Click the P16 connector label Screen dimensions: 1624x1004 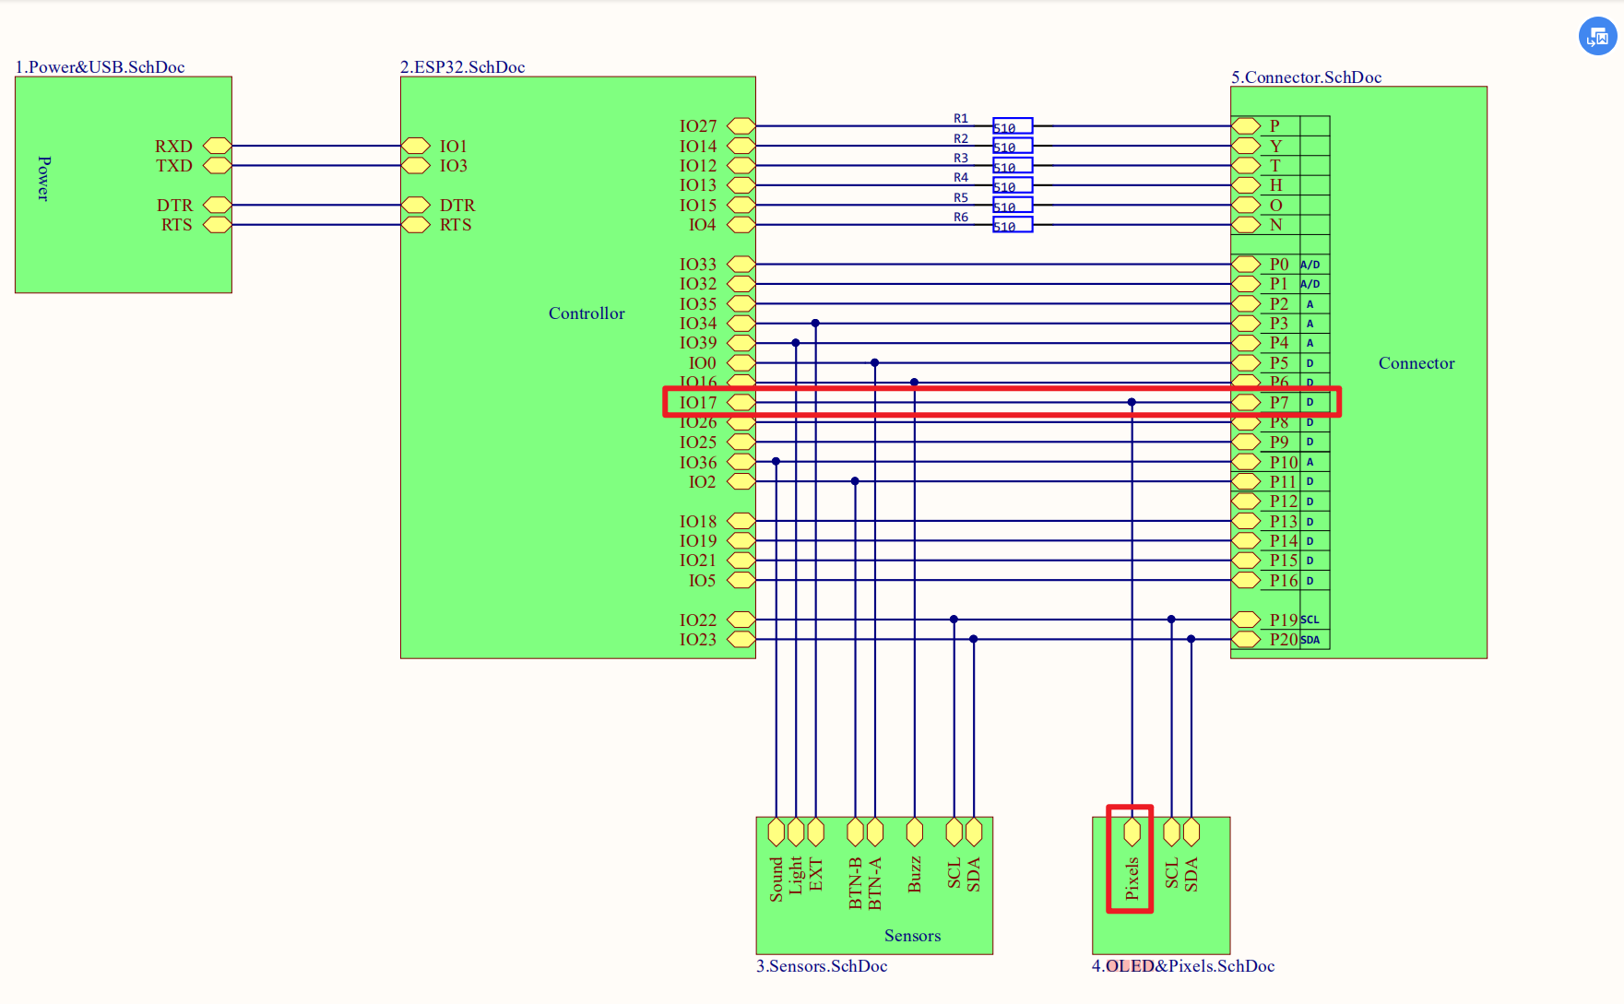[1284, 580]
